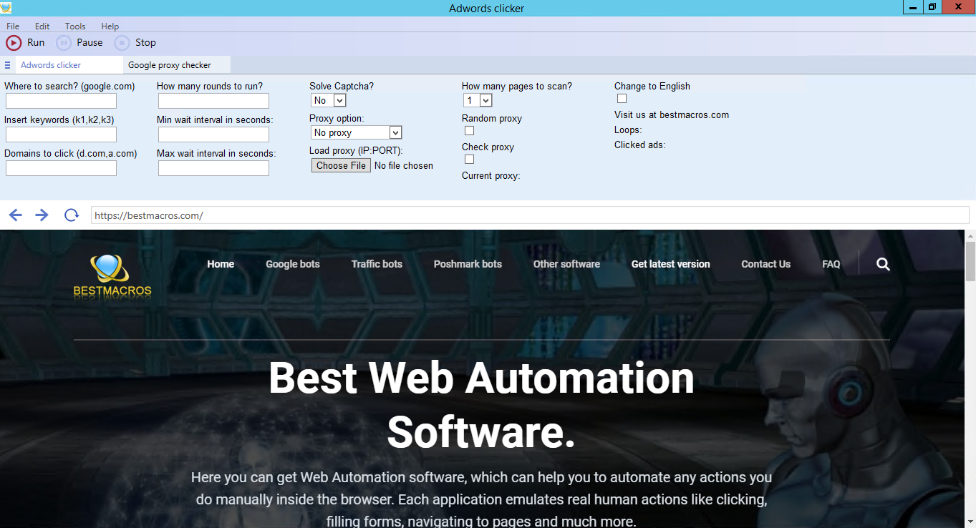Focus the Insert keywords input field
This screenshot has width=976, height=528.
(61, 135)
